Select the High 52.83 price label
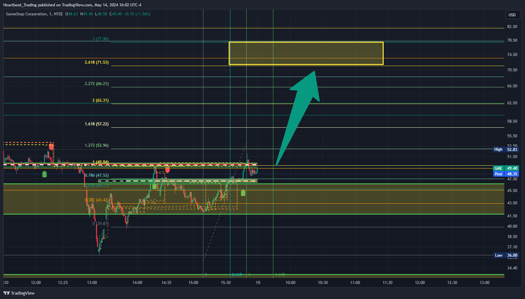The height and width of the screenshot is (299, 525). [506, 149]
